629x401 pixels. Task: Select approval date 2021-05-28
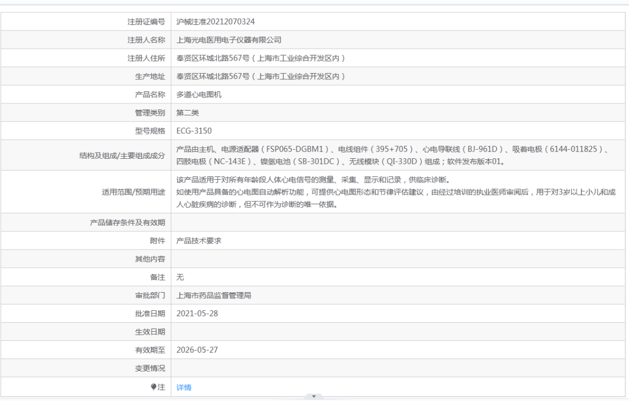pos(197,314)
